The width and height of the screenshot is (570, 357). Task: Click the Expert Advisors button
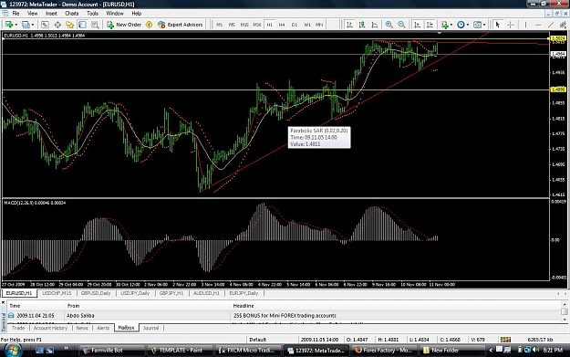pos(181,25)
